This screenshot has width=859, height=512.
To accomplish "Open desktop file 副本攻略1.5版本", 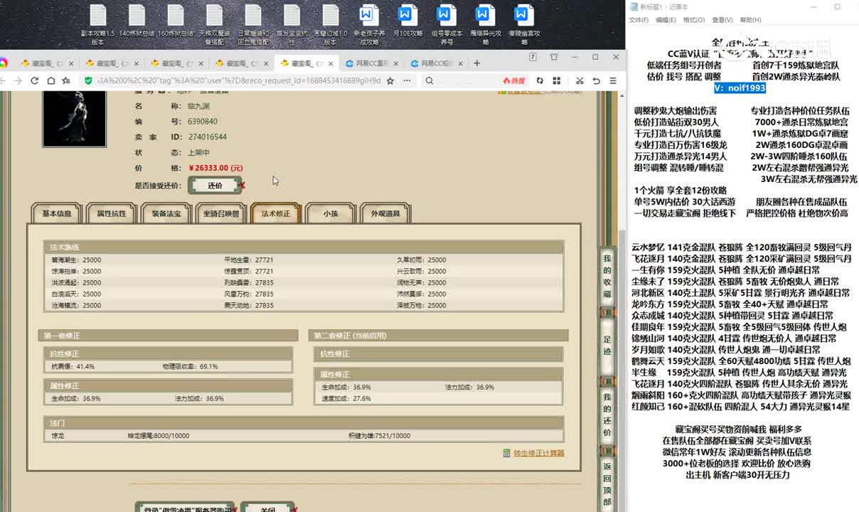I will click(97, 23).
